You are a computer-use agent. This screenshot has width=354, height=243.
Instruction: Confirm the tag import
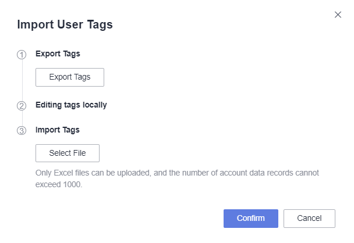click(x=251, y=219)
